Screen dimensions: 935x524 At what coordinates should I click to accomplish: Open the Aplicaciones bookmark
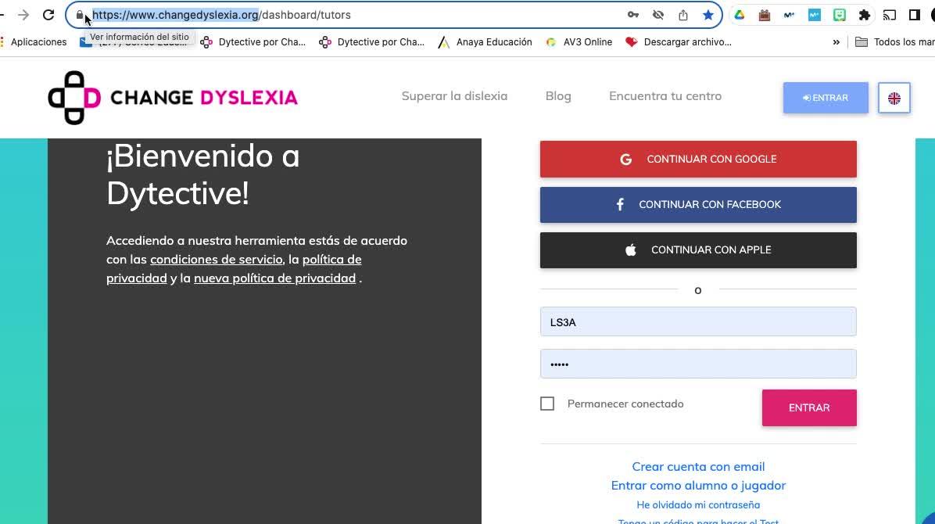click(x=34, y=41)
